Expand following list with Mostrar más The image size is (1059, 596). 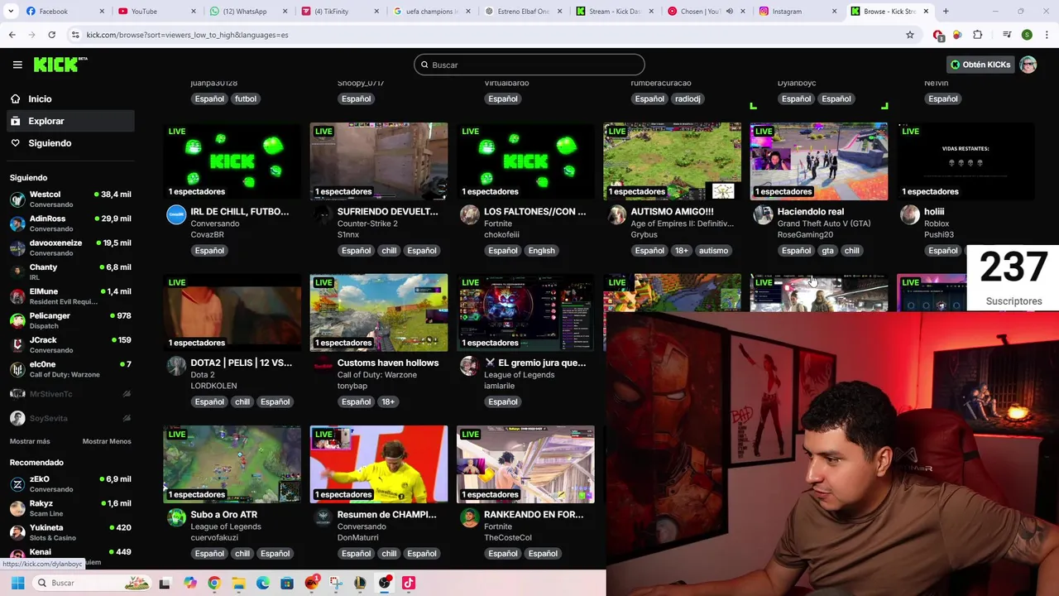click(30, 441)
